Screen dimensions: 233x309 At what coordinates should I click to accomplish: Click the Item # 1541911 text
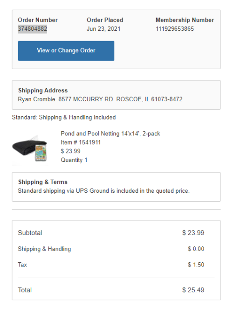tap(81, 142)
